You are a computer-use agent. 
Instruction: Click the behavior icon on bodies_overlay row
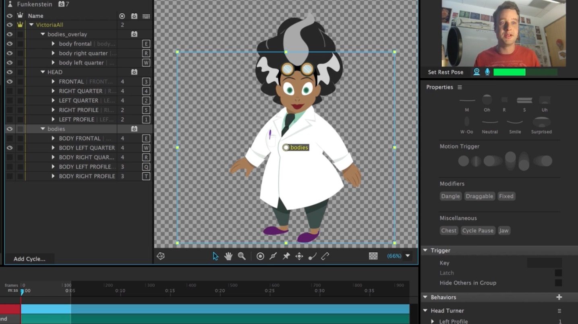pos(134,34)
